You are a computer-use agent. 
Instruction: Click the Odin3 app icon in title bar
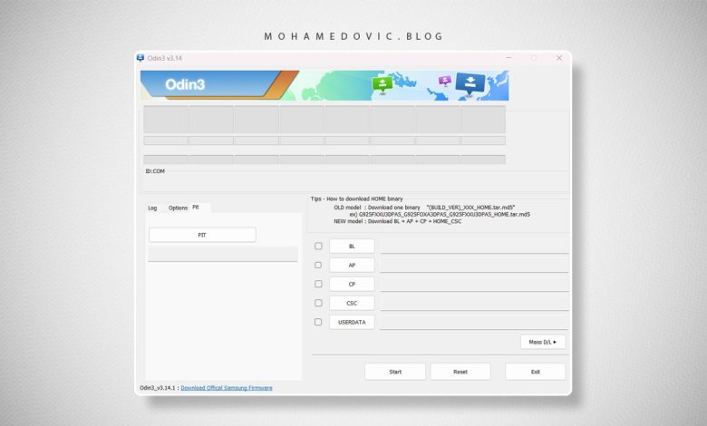[x=140, y=58]
